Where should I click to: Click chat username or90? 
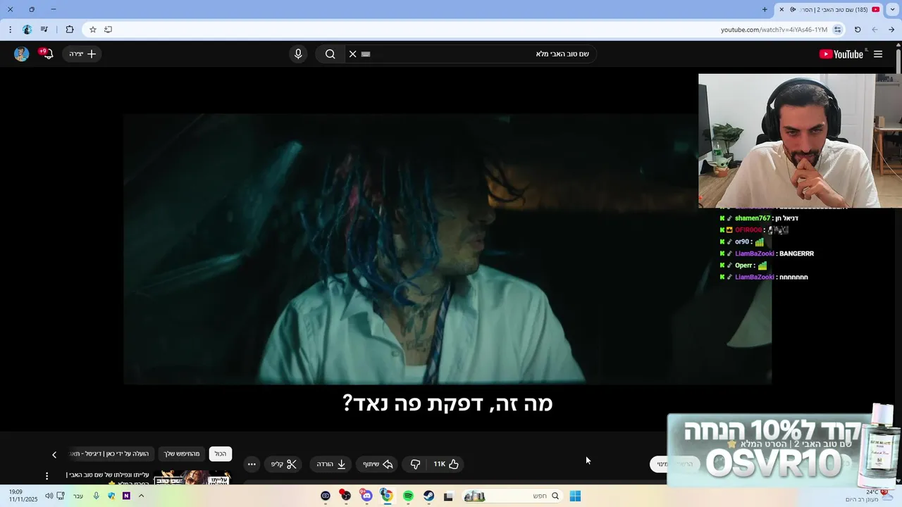(742, 242)
